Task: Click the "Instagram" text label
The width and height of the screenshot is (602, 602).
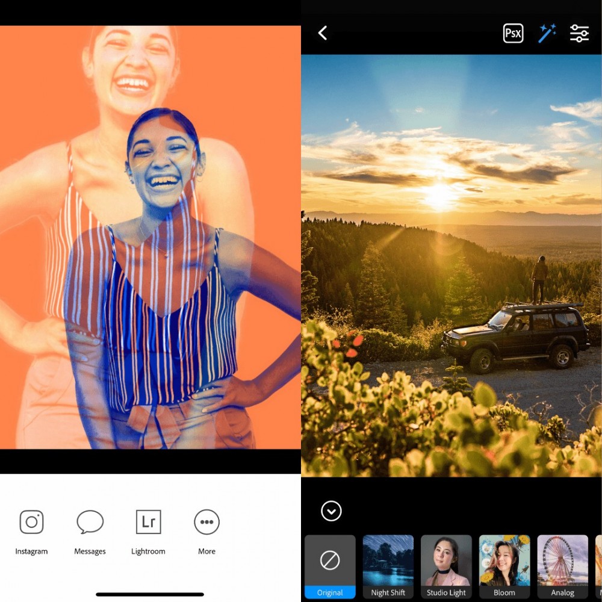Action: click(x=31, y=551)
